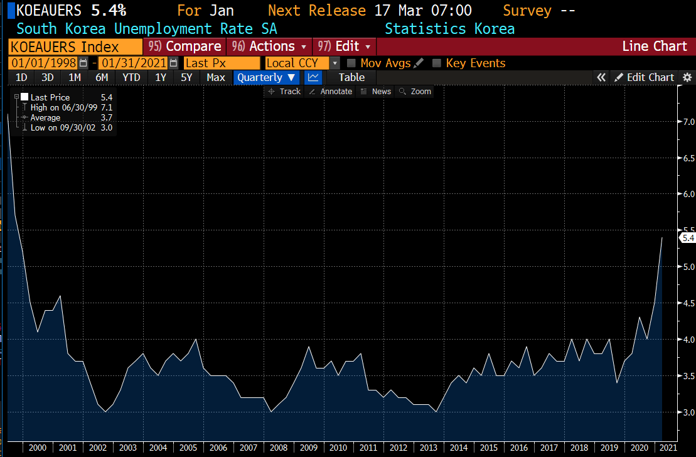Viewport: 696px width, 457px height.
Task: Click the Mov Avgs pencil edit icon
Action: click(418, 63)
